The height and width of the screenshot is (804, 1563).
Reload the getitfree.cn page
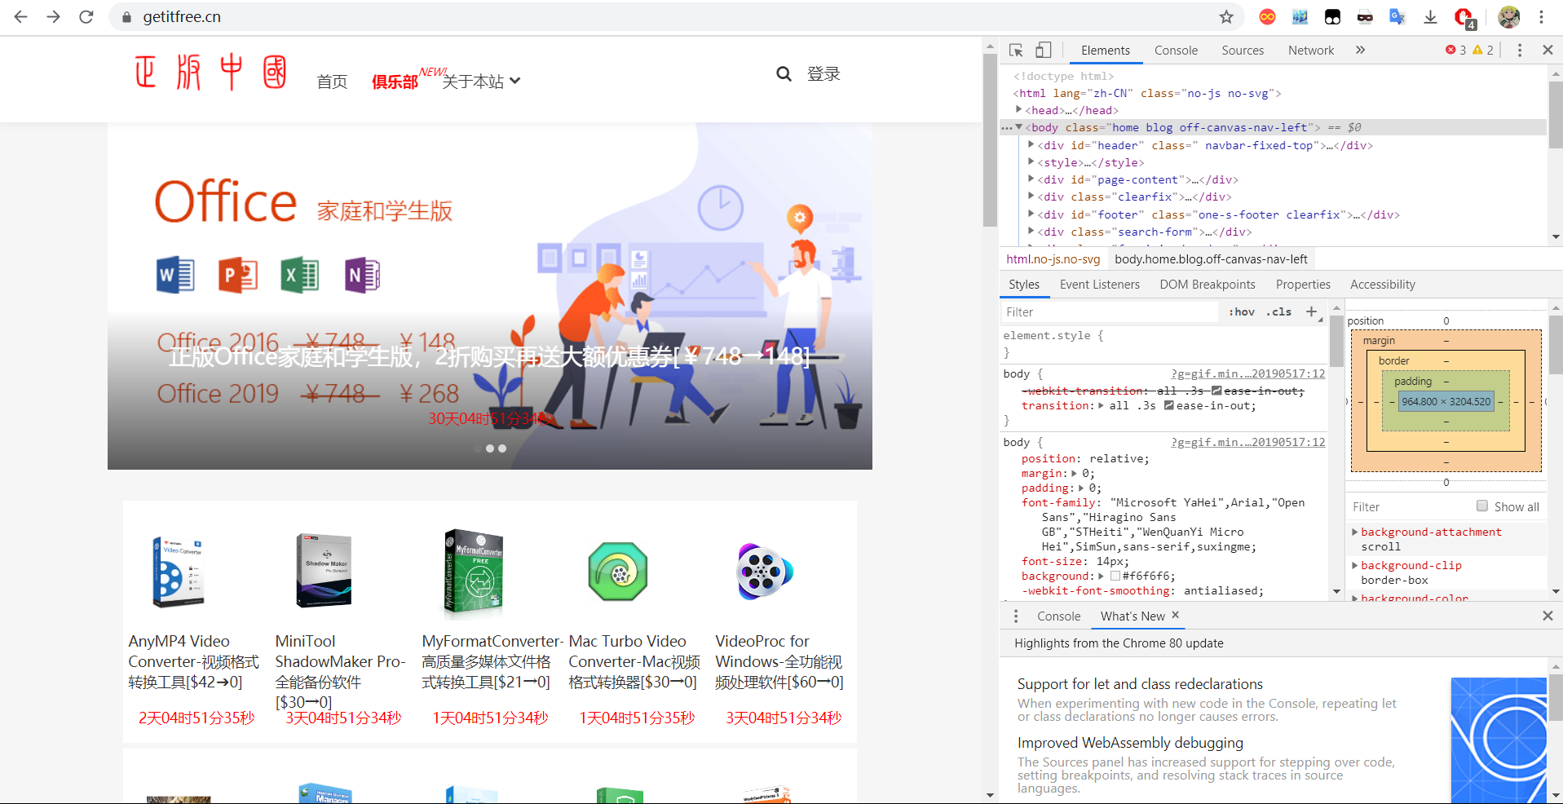[x=86, y=16]
